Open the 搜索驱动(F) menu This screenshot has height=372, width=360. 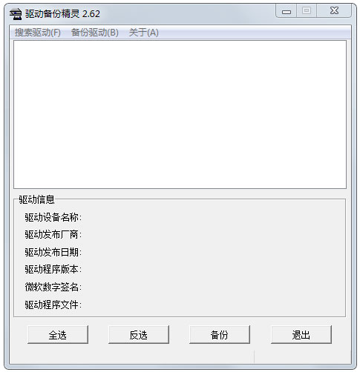click(x=38, y=33)
